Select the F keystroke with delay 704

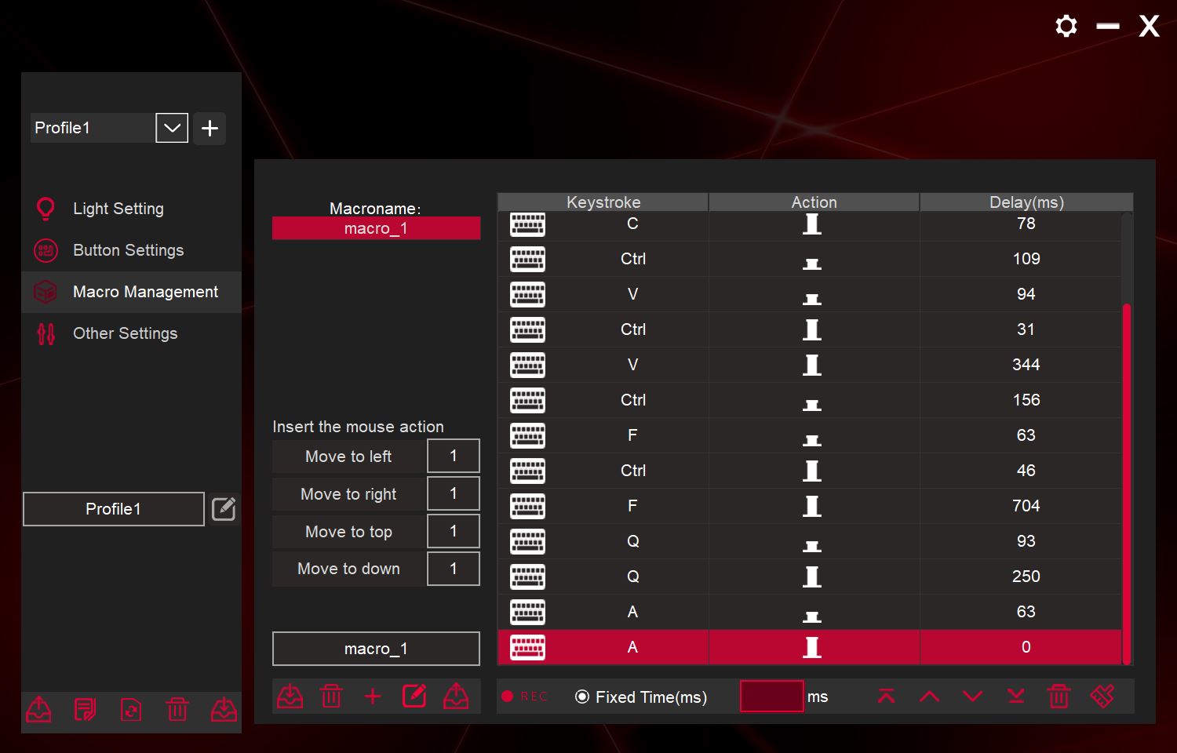(633, 506)
